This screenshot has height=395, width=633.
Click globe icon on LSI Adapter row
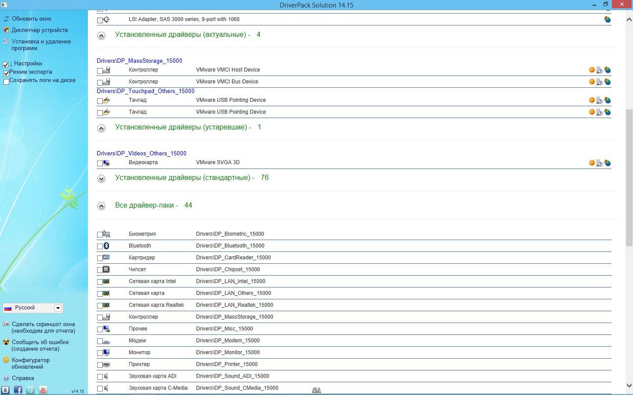[x=607, y=19]
